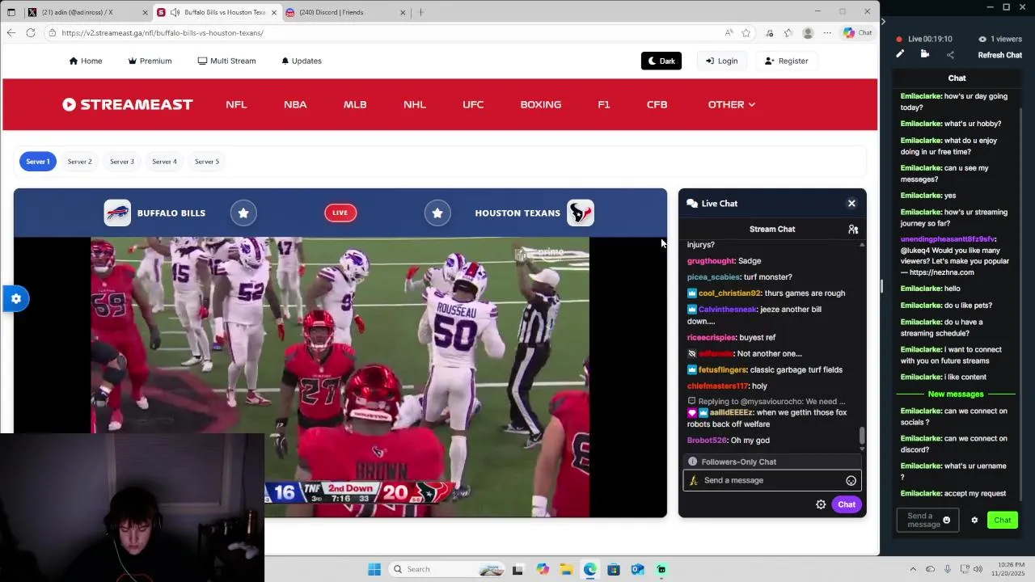Open the emoji picker in Live Chat

851,481
